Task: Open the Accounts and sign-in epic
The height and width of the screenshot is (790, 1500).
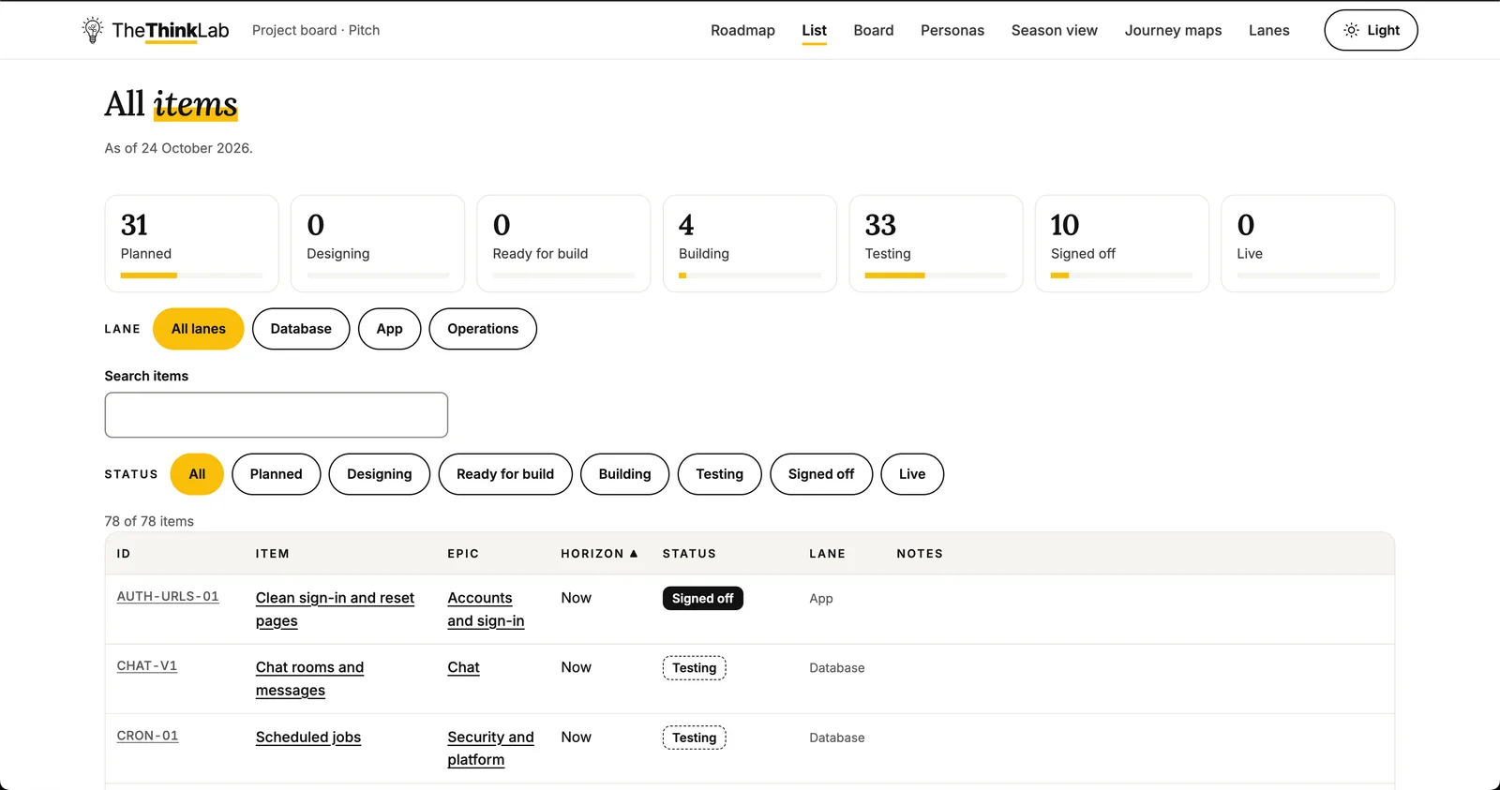Action: 486,609
